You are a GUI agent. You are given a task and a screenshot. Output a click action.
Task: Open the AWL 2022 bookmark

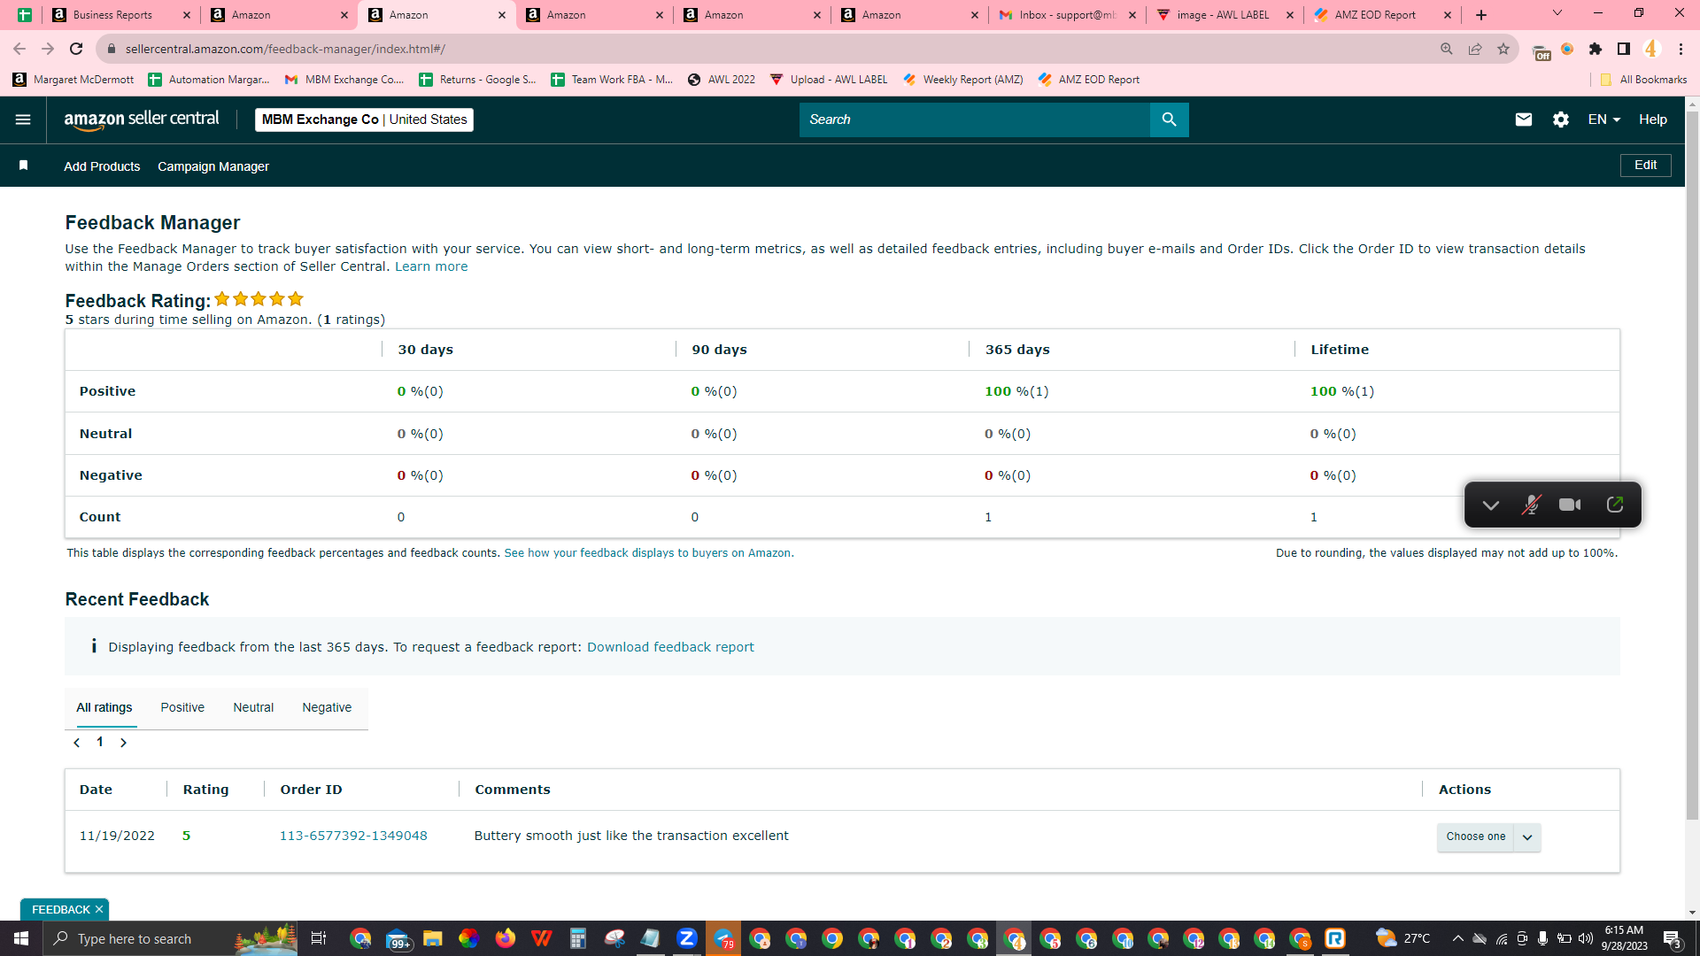click(722, 80)
